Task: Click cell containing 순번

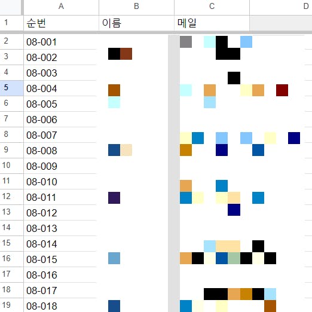Action: tap(61, 23)
